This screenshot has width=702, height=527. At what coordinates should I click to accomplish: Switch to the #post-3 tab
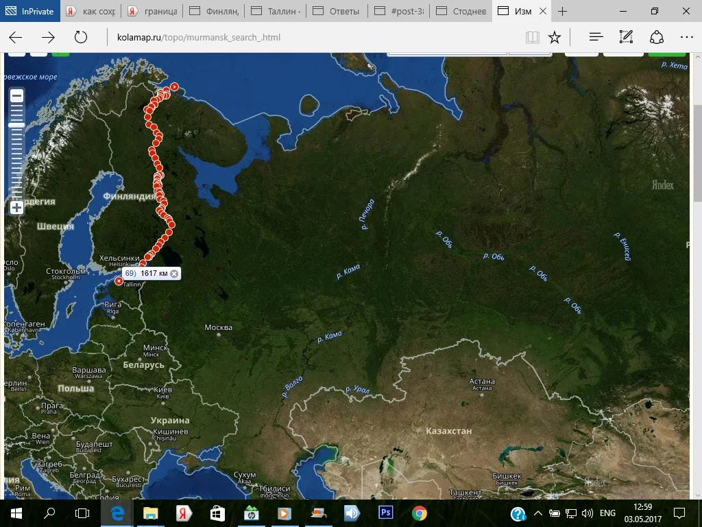pyautogui.click(x=400, y=11)
